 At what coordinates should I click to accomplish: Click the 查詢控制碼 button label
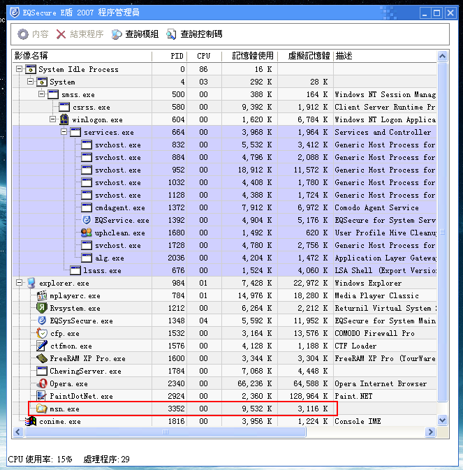(x=201, y=34)
